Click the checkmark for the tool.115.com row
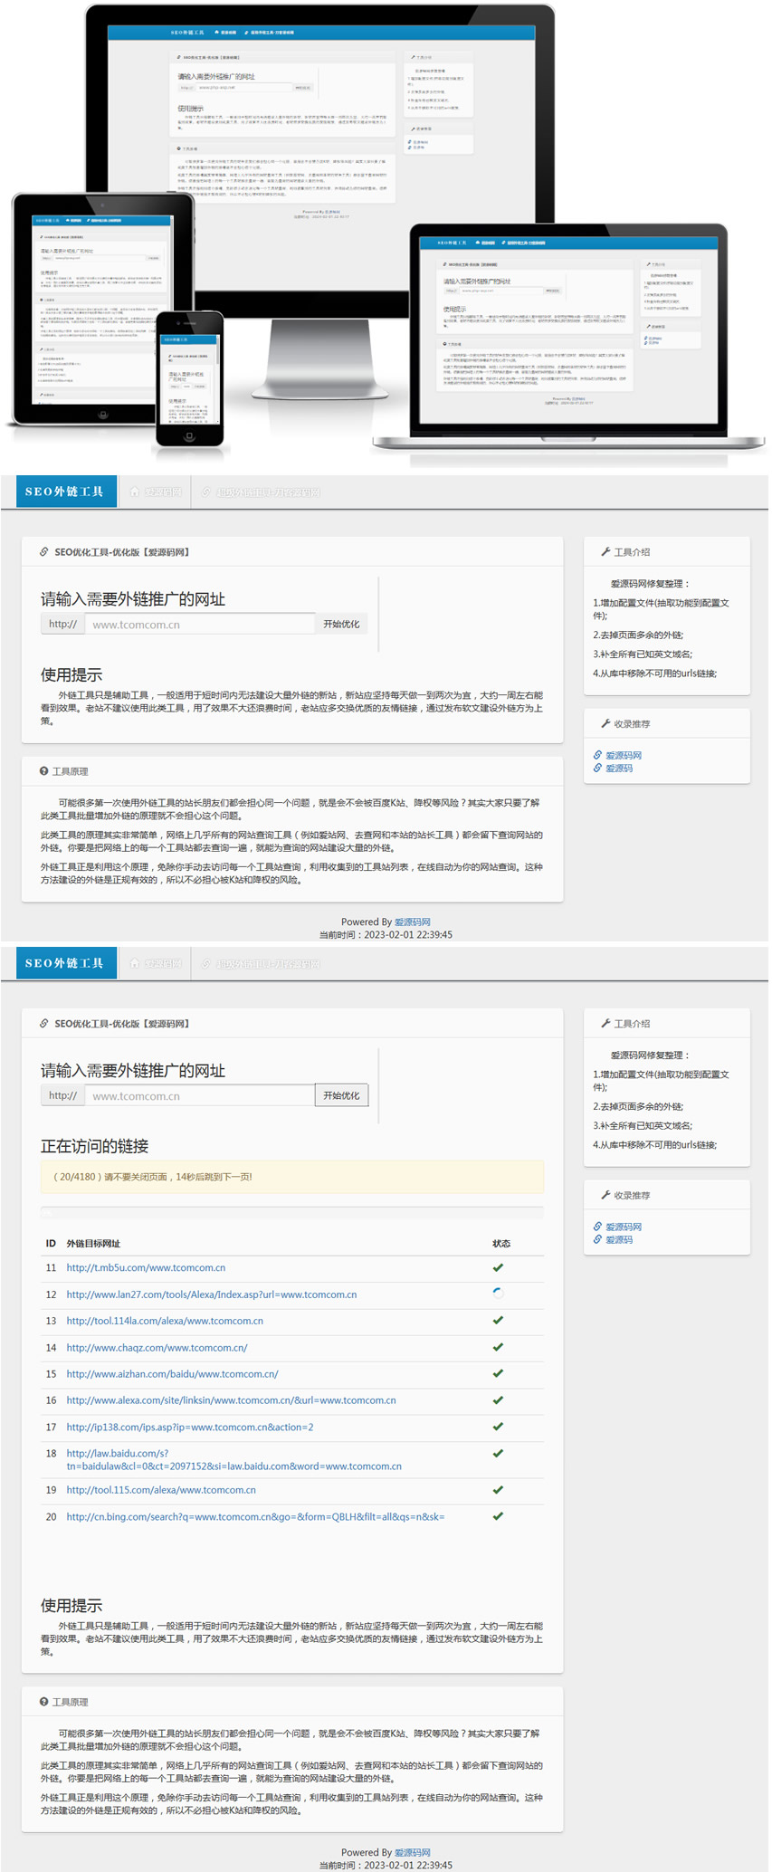Image resolution: width=772 pixels, height=1872 pixels. tap(498, 1490)
